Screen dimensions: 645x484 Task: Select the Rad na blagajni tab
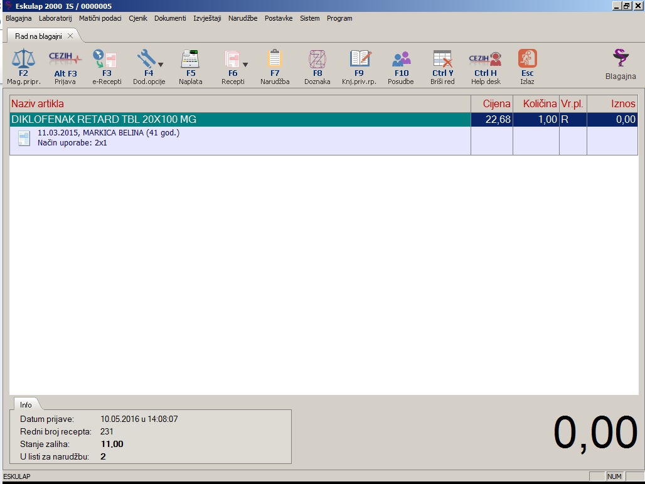(38, 36)
